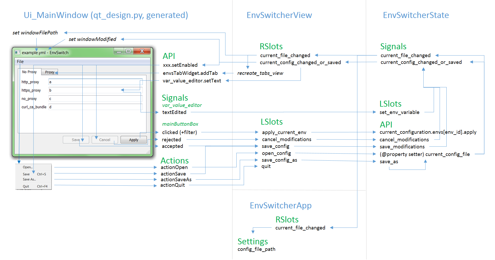Click 'current_config_changed_or_saved' under EnvSwitcherState Signals
The image size is (495, 260).
421,62
